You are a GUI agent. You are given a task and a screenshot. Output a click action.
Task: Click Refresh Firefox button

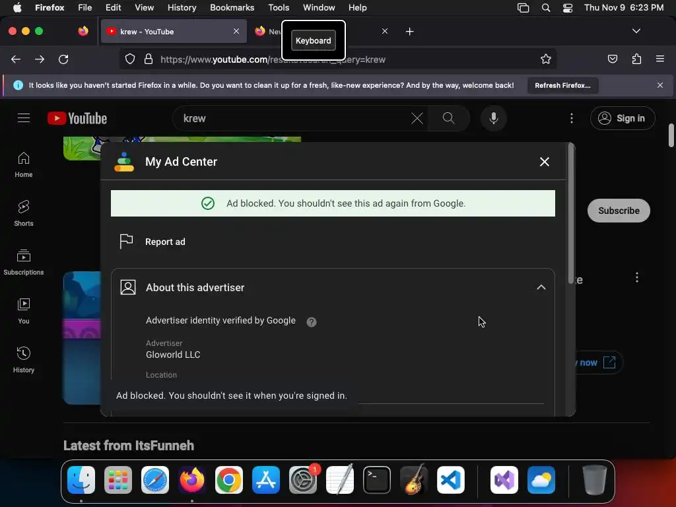(x=562, y=85)
